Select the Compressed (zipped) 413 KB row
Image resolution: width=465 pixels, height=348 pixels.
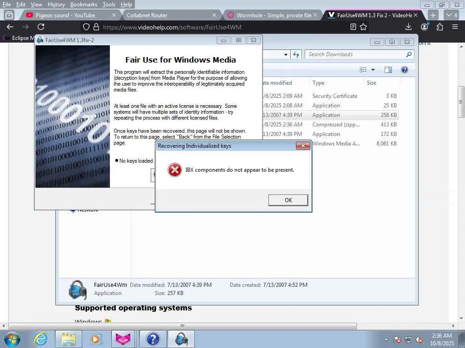[x=330, y=124]
